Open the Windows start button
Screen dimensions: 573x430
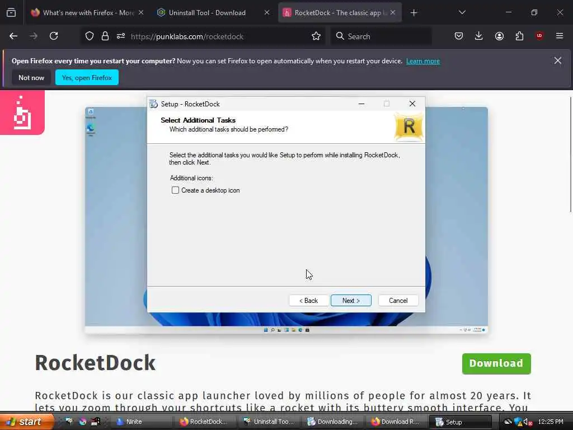[x=26, y=422]
